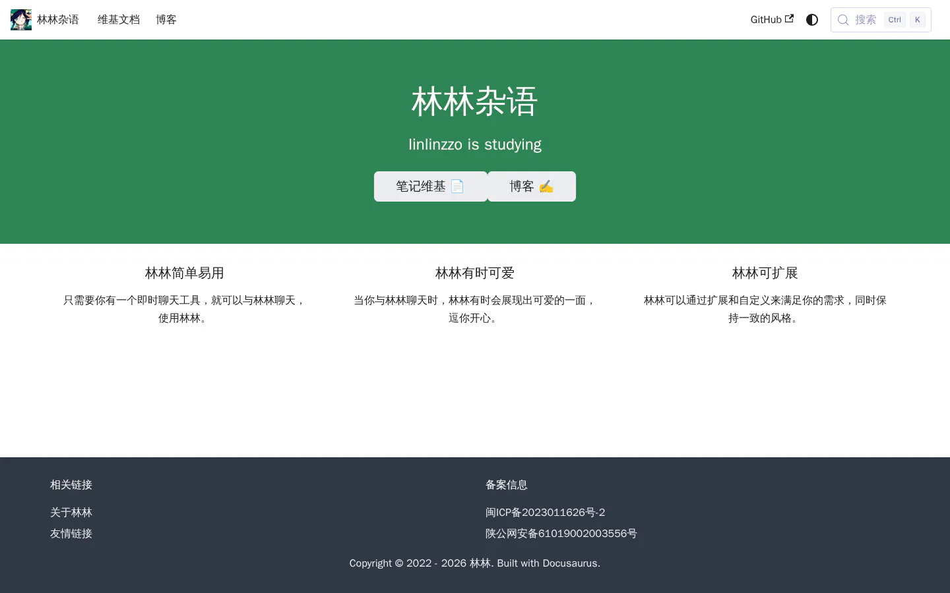Focus the 搜索 search box
Viewport: 950px width, 593px height.
point(881,20)
